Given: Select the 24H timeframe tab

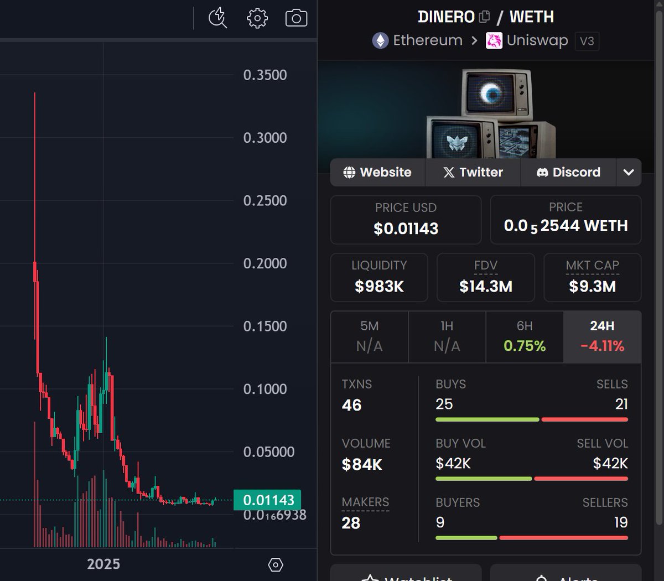Looking at the screenshot, I should tap(602, 336).
